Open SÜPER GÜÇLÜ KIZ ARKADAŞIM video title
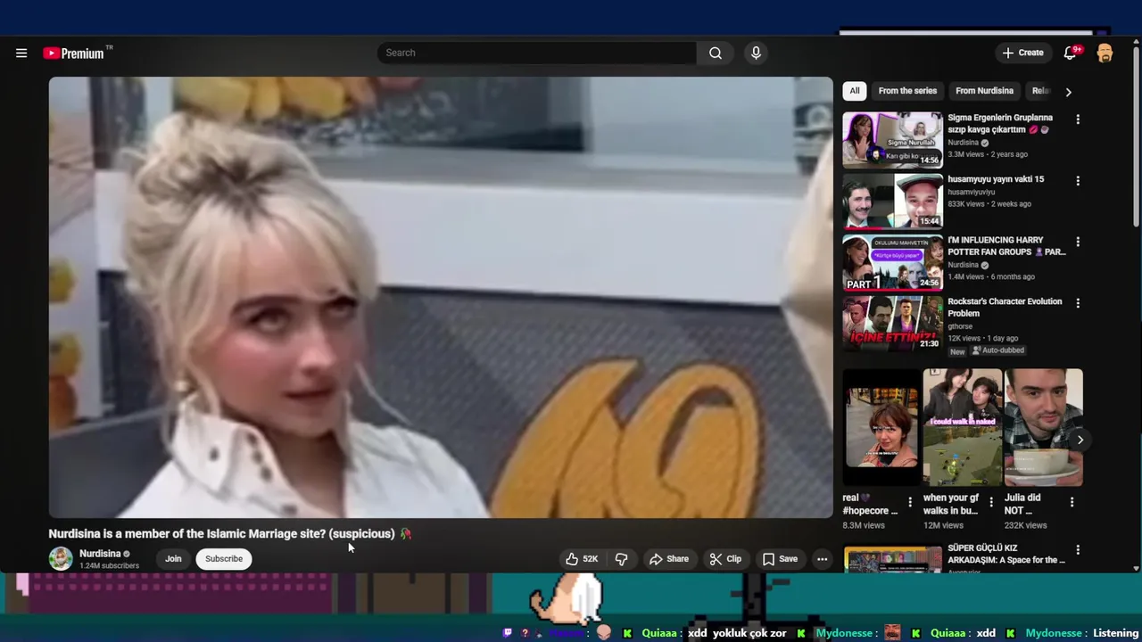1142x642 pixels. (x=1006, y=554)
